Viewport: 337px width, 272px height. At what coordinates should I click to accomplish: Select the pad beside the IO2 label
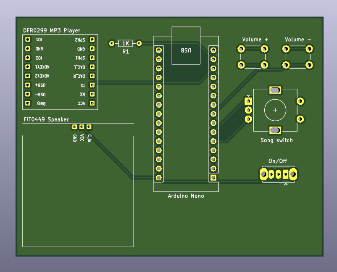point(27,58)
